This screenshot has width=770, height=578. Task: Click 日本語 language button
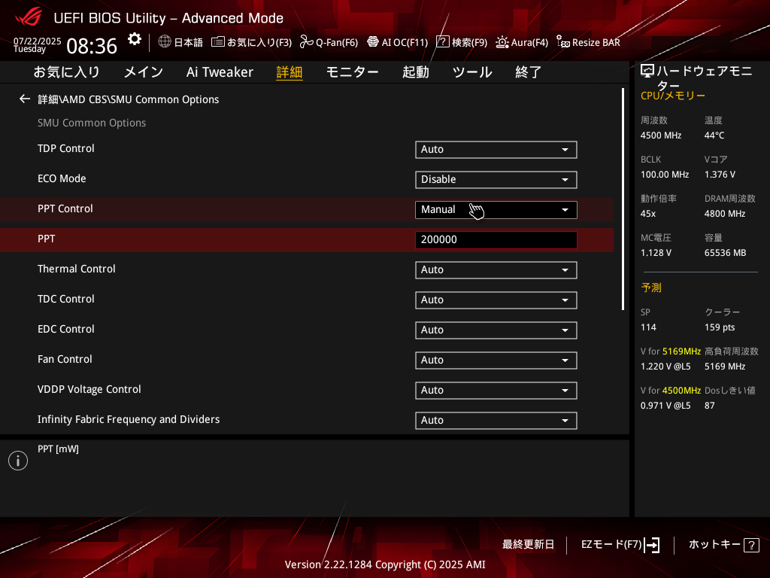189,42
